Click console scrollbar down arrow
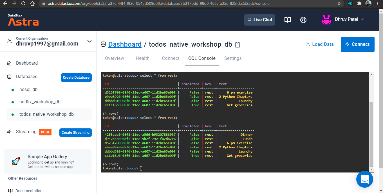 (371, 170)
